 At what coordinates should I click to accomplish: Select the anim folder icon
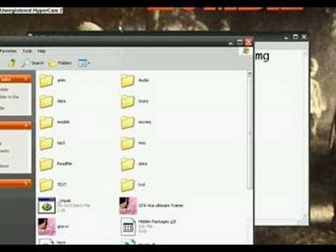46,80
